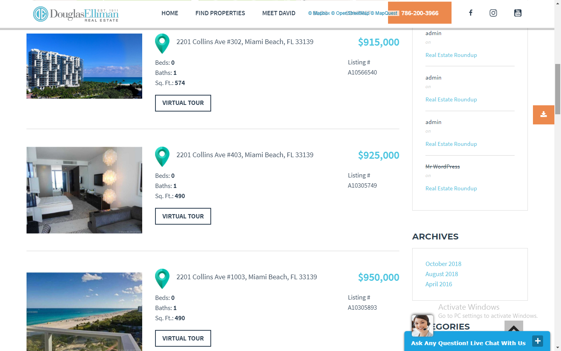The width and height of the screenshot is (561, 351).
Task: Open the October 2018 archive link
Action: 443,264
